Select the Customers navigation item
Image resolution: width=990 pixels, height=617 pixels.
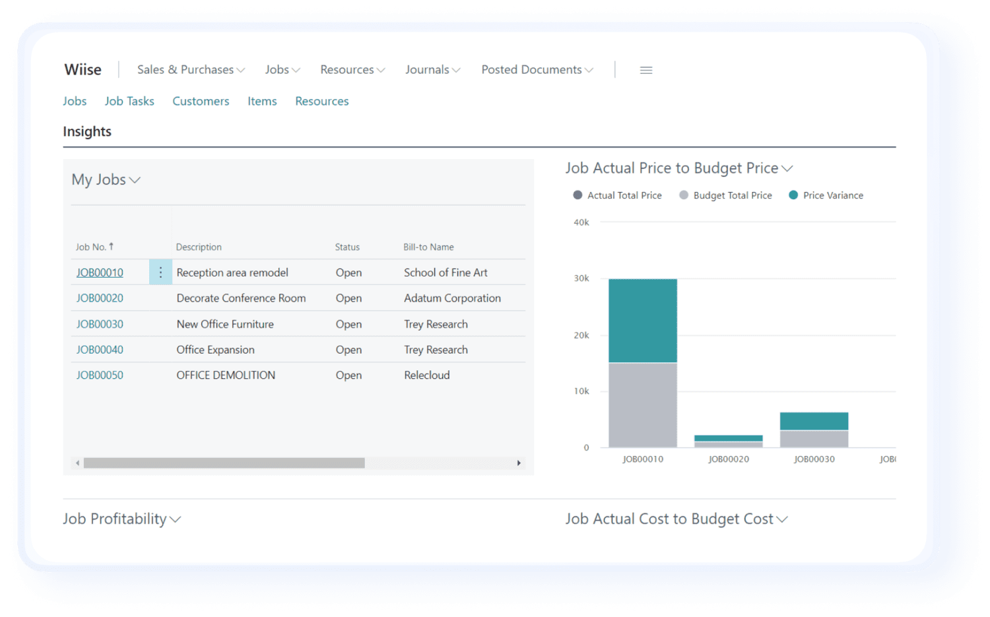(201, 101)
